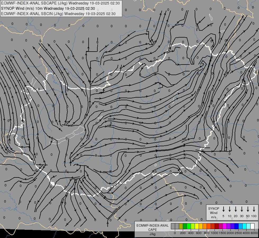This screenshot has width=259, height=238.
Task: Pick the sky blue swatch right of 2500
Action: point(240,226)
